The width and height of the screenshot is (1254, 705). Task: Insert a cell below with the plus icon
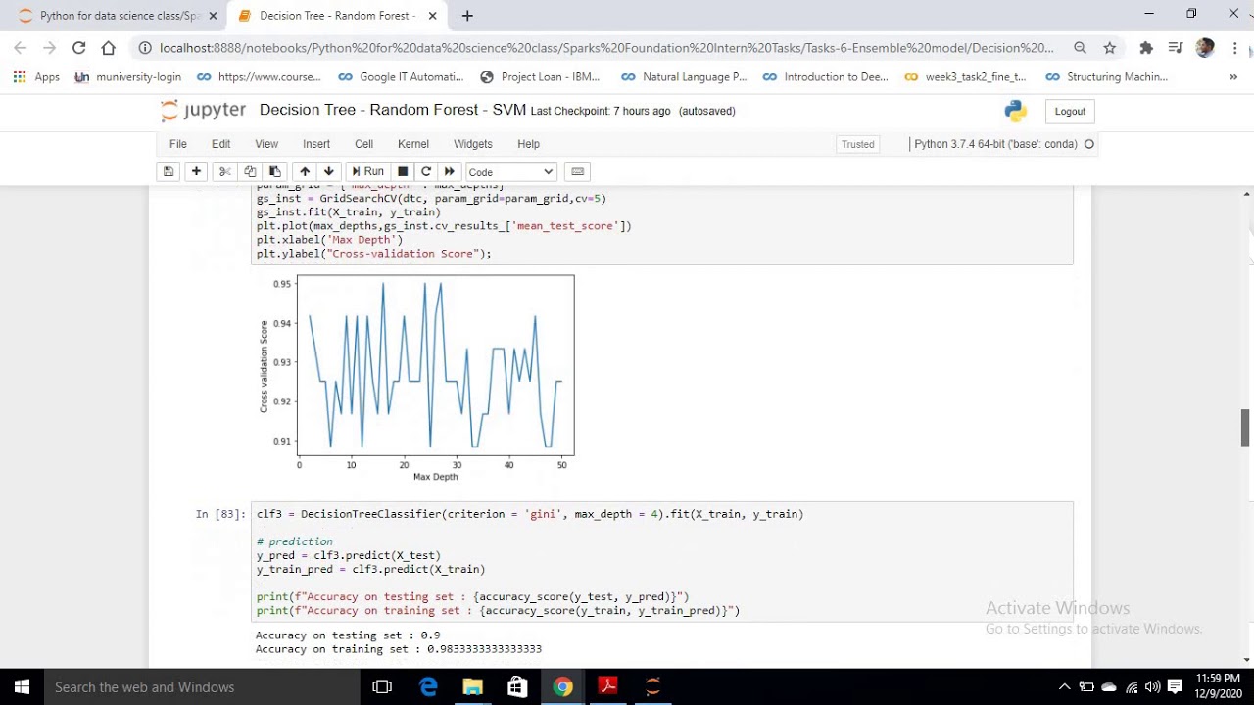coord(196,171)
